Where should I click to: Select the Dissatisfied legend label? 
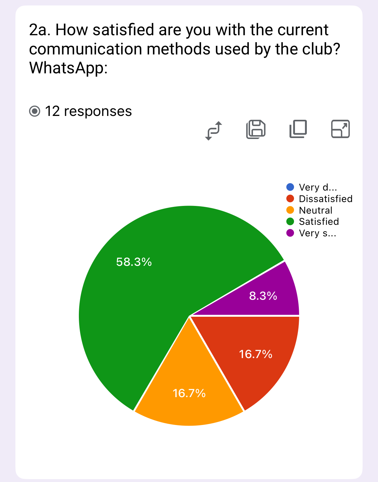click(x=325, y=199)
